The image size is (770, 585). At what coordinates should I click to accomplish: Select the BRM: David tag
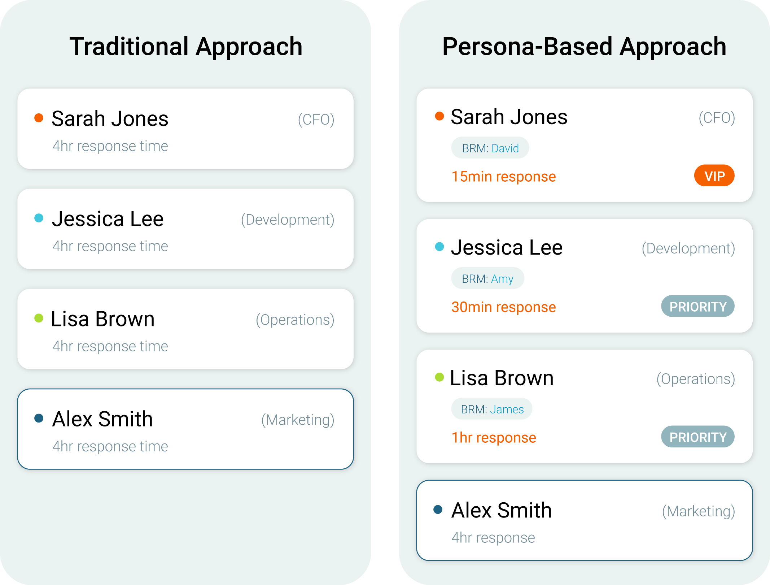coord(490,148)
